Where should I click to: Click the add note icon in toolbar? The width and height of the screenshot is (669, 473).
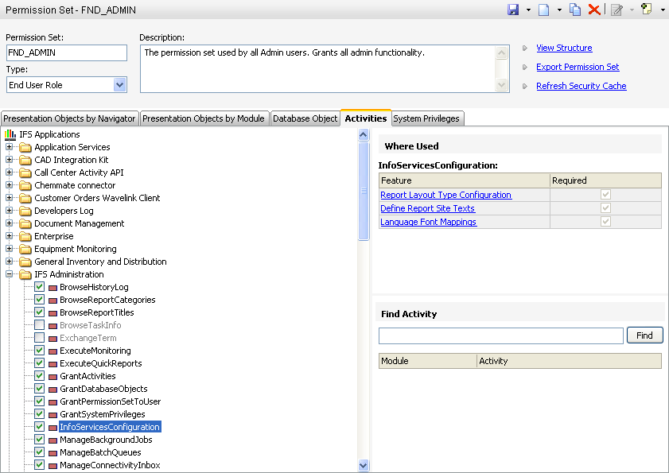click(x=616, y=10)
